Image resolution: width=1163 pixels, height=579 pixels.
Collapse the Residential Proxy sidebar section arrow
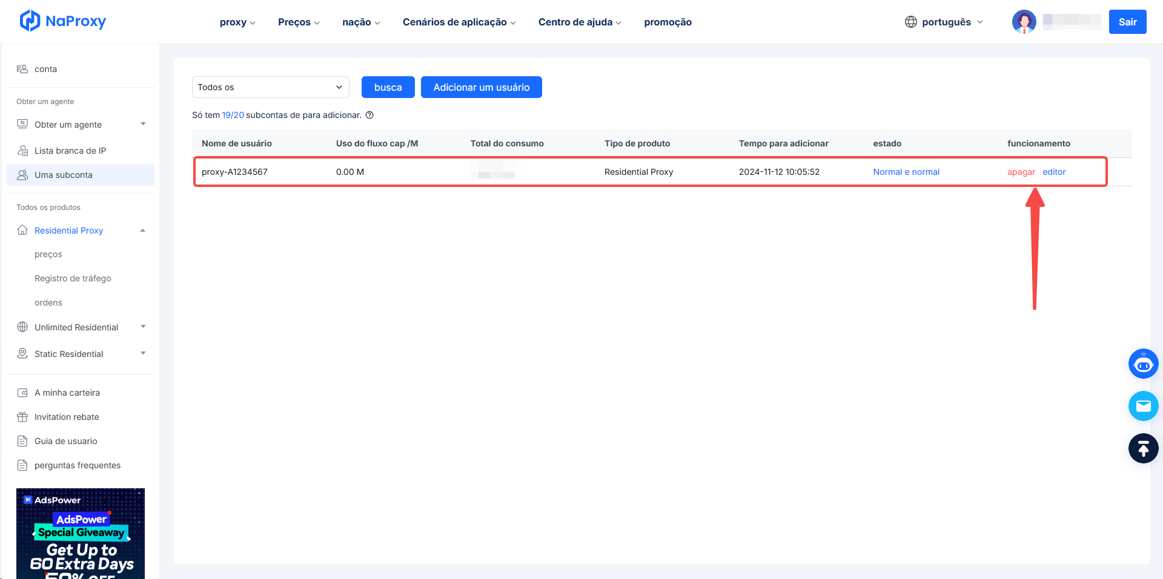(x=143, y=230)
